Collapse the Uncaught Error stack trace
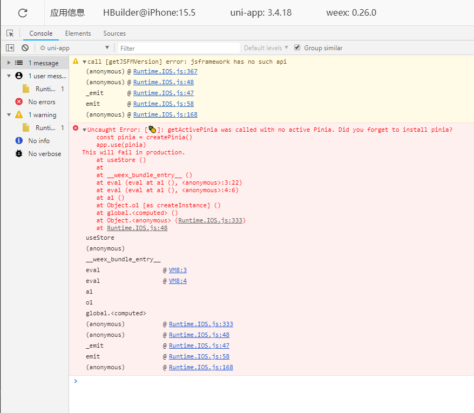This screenshot has height=413, width=474. click(x=84, y=130)
